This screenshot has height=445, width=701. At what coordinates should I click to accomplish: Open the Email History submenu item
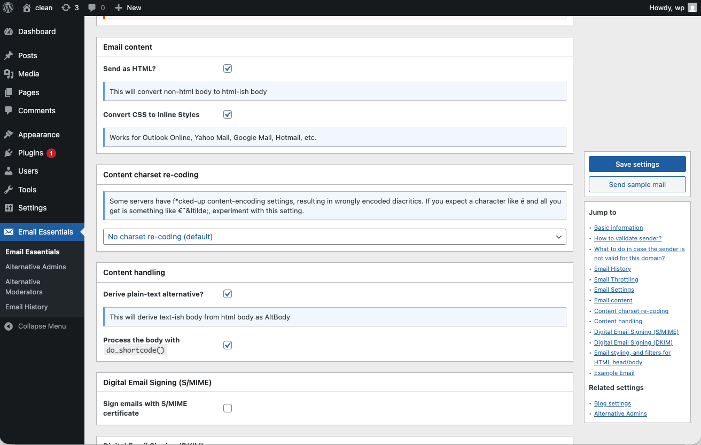(28, 307)
